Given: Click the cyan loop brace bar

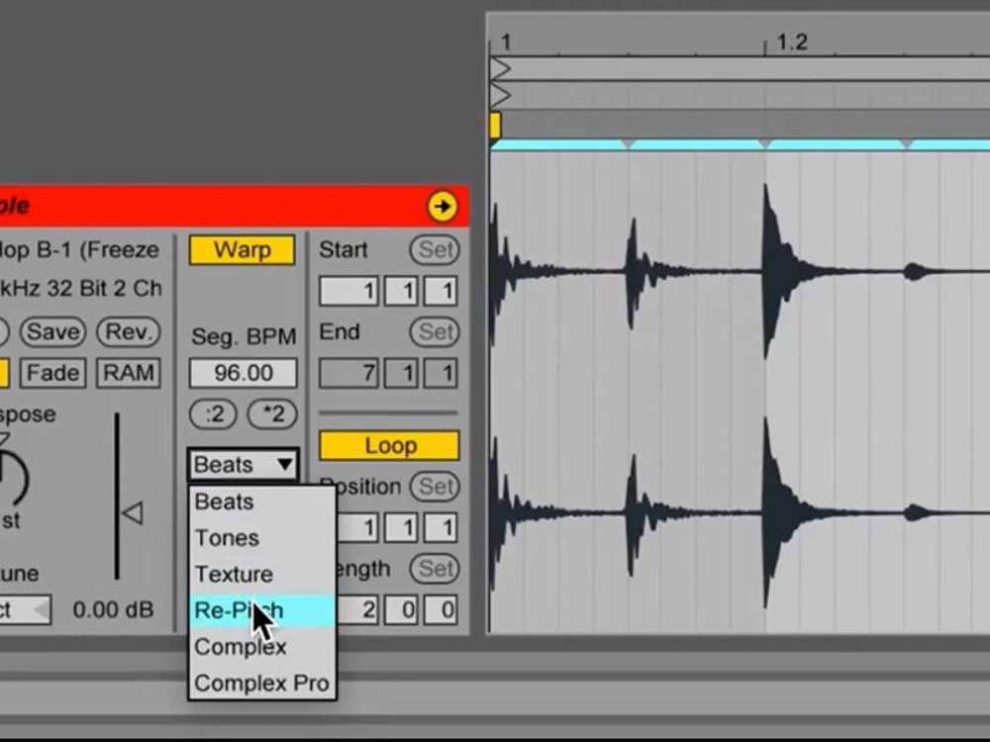Looking at the screenshot, I should [740, 145].
